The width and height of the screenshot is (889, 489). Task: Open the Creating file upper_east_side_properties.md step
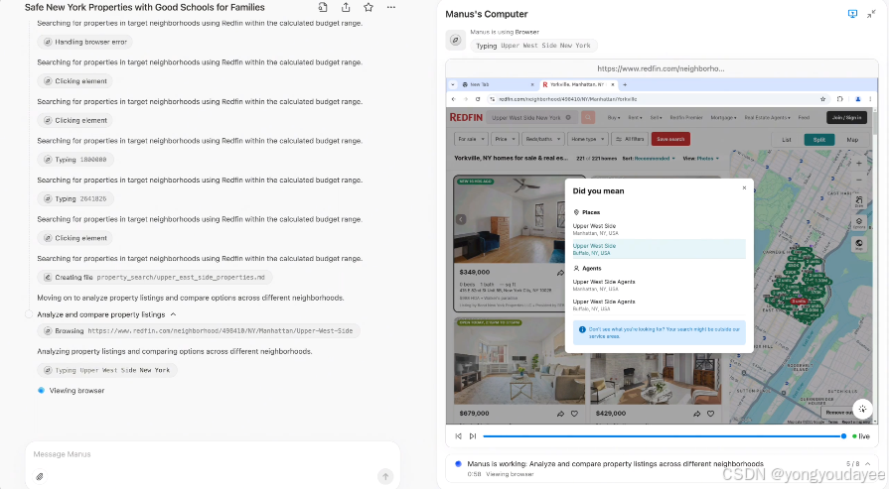point(154,278)
